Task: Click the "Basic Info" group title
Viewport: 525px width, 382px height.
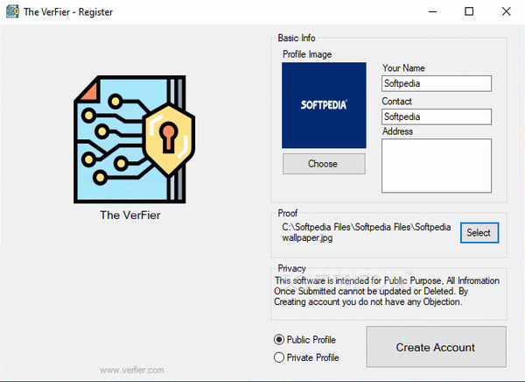Action: [297, 38]
